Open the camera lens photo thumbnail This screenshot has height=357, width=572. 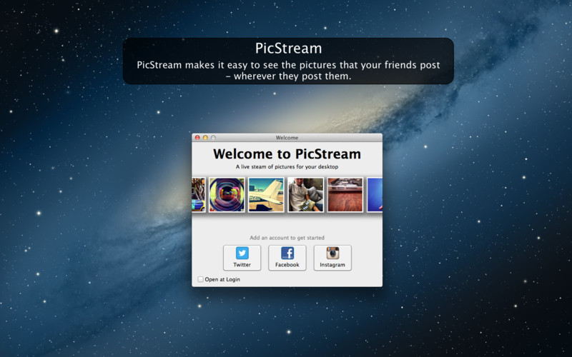click(x=227, y=194)
